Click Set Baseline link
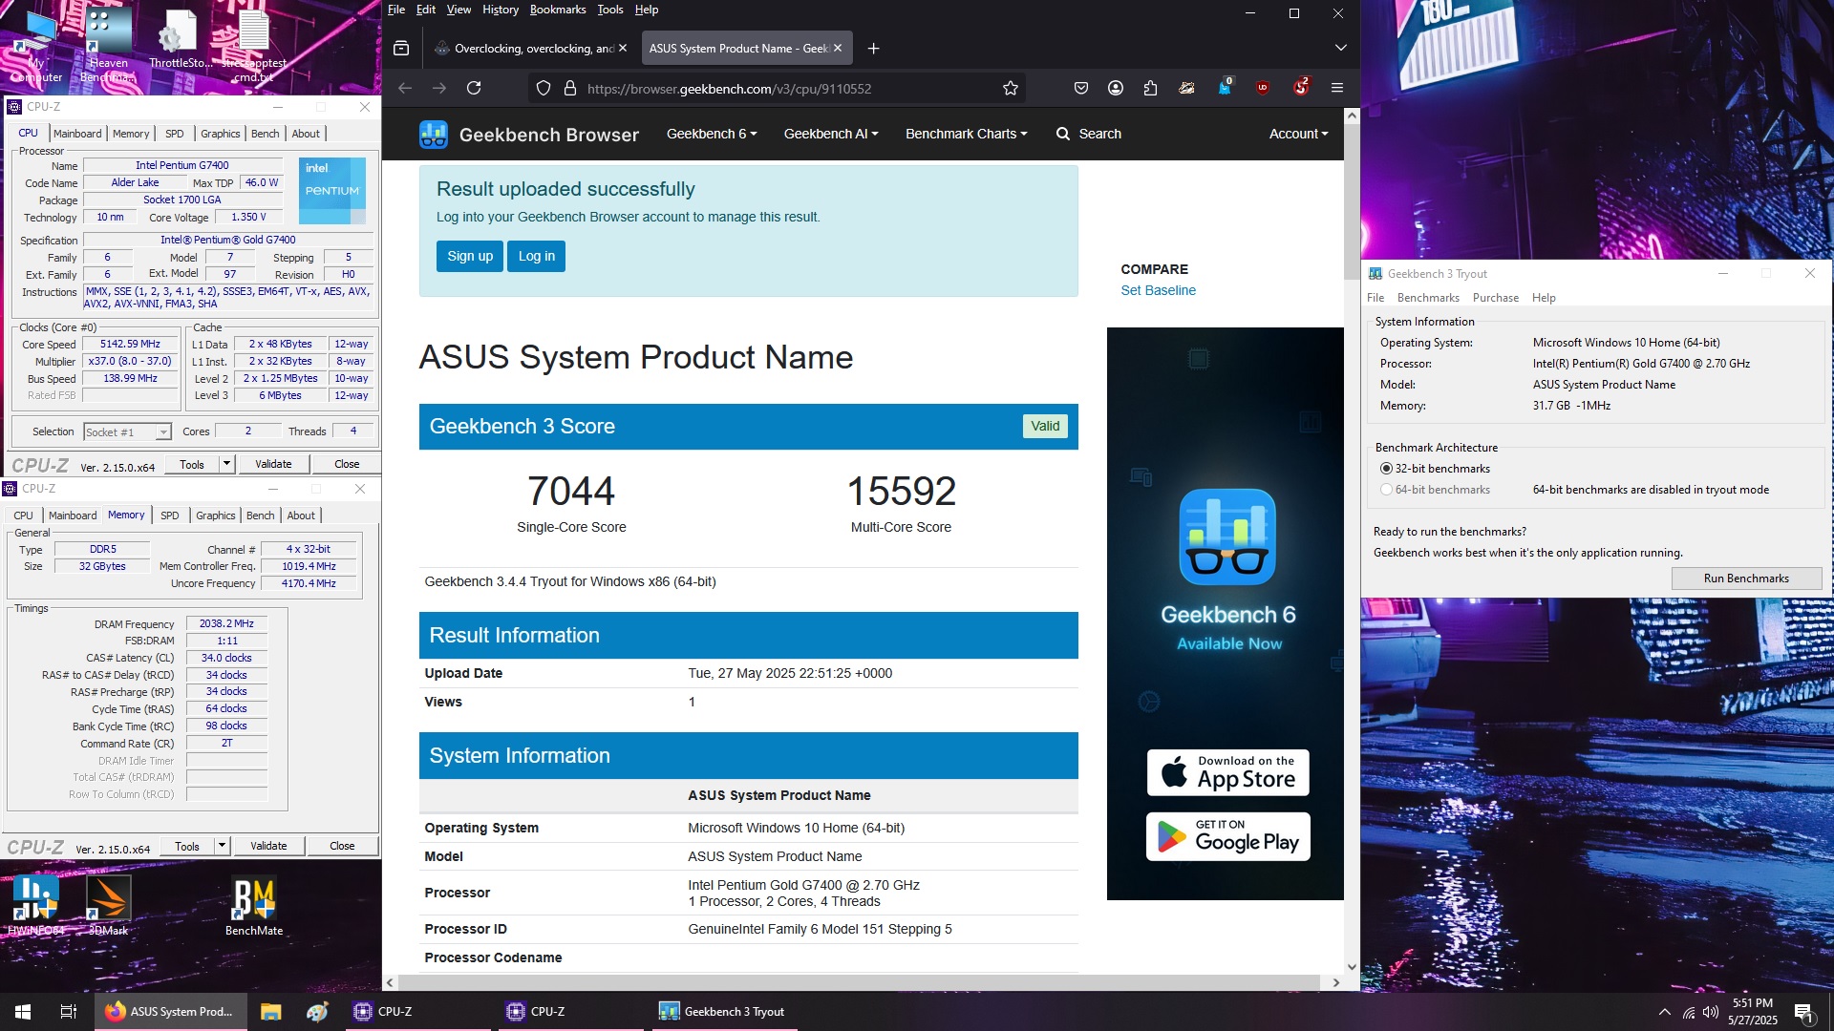1834x1031 pixels. coord(1158,290)
